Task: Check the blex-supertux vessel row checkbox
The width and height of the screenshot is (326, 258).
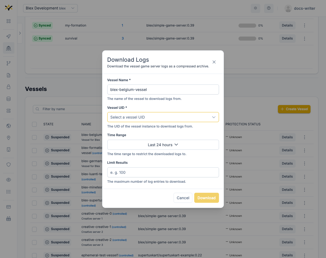Action: tap(34, 203)
